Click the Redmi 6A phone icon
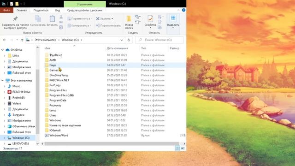The image size is (295, 166). tap(9, 98)
